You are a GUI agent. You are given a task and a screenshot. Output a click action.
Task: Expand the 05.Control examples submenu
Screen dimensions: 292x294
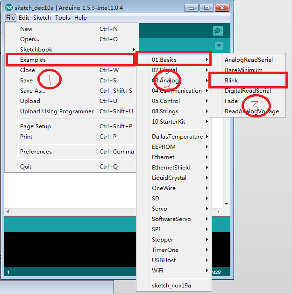pos(174,101)
